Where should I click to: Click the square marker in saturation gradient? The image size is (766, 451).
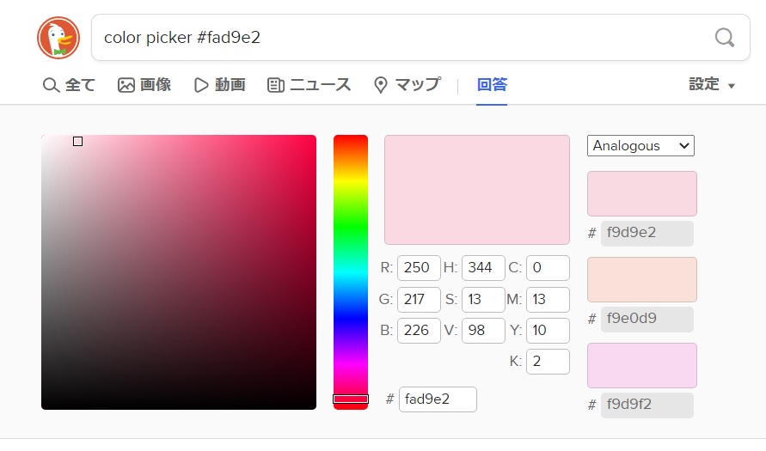(77, 142)
